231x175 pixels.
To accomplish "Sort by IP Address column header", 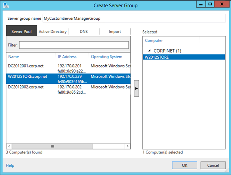I will [x=67, y=57].
